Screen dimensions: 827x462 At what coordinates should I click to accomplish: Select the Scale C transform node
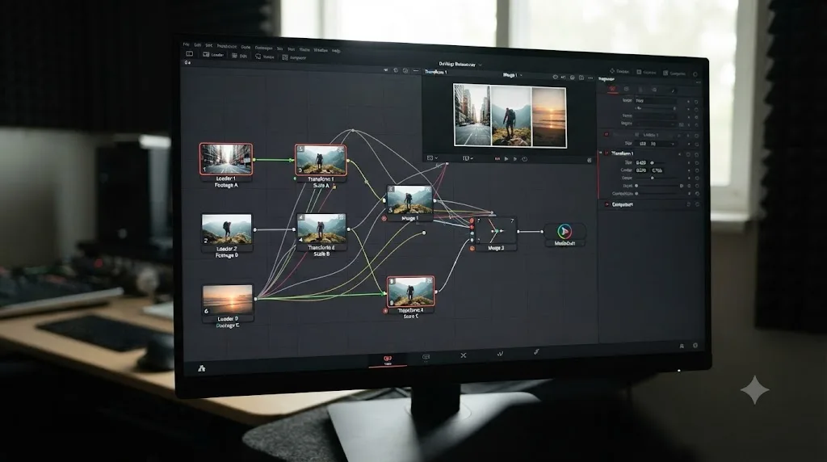(x=410, y=292)
